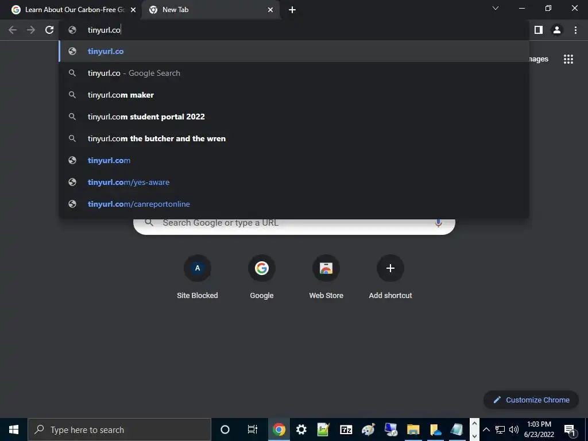Close the New Tab tab
The image size is (588, 441).
270,10
